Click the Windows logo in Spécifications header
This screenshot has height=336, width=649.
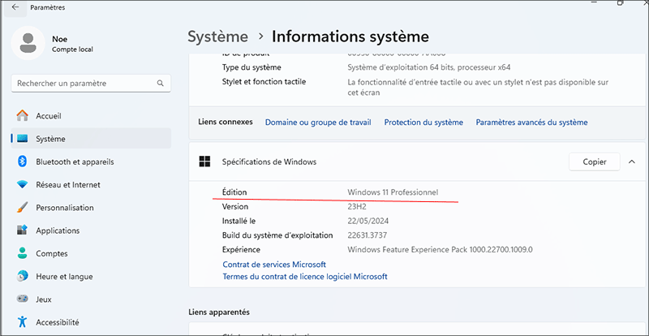204,162
